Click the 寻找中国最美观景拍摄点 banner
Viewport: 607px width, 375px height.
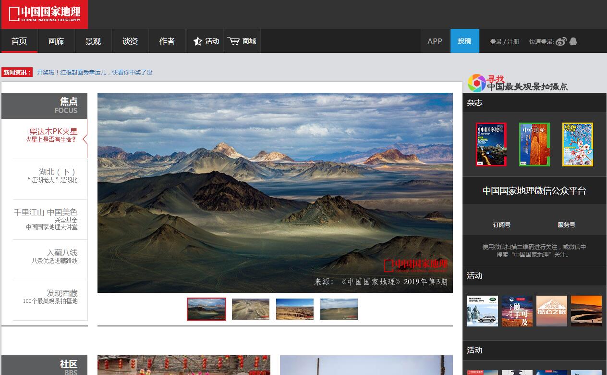518,83
